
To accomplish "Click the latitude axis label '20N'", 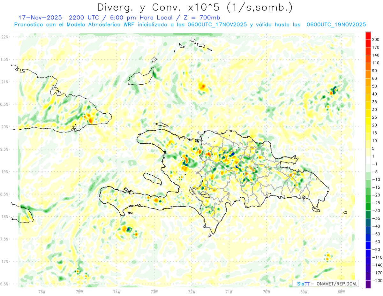I will click(5, 127).
